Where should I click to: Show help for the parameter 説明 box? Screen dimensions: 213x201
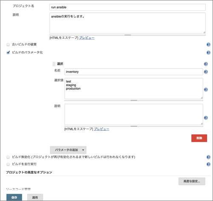(206, 118)
